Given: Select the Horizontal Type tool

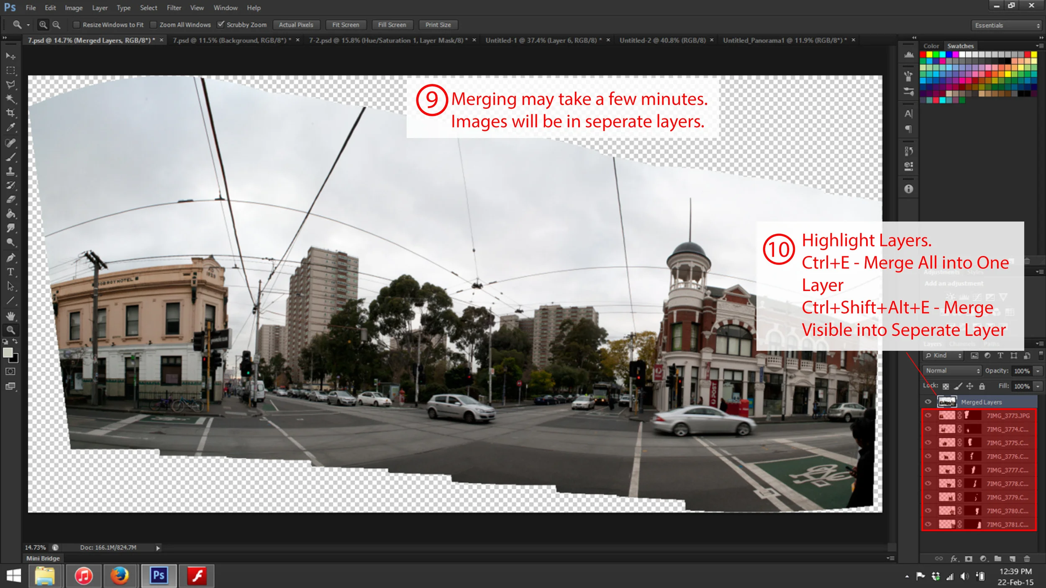Looking at the screenshot, I should [x=10, y=272].
